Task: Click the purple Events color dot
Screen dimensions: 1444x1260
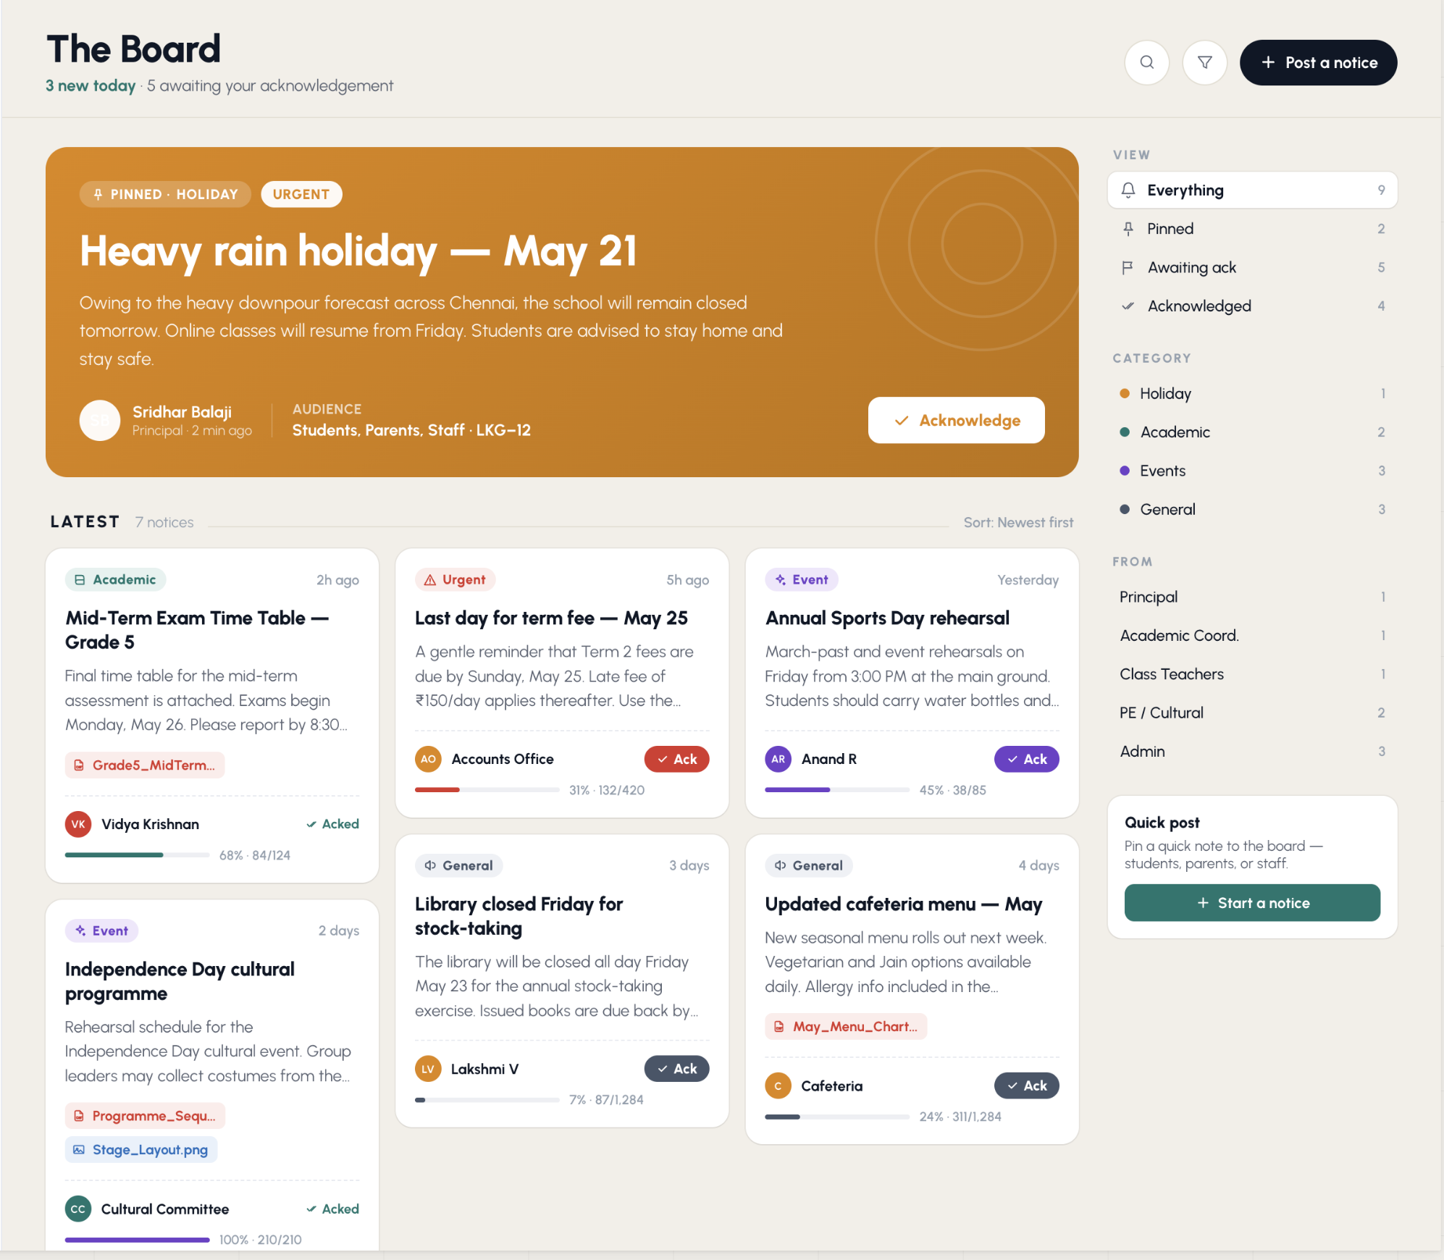Action: [x=1125, y=471]
